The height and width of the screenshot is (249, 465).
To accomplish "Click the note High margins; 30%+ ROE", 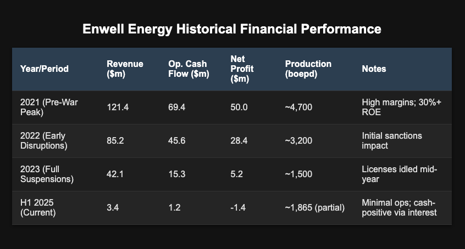I will pyautogui.click(x=402, y=107).
